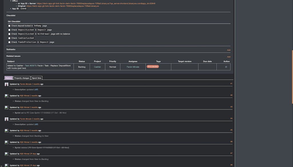Select the History tab
The image size is (293, 167).
pos(8,77)
